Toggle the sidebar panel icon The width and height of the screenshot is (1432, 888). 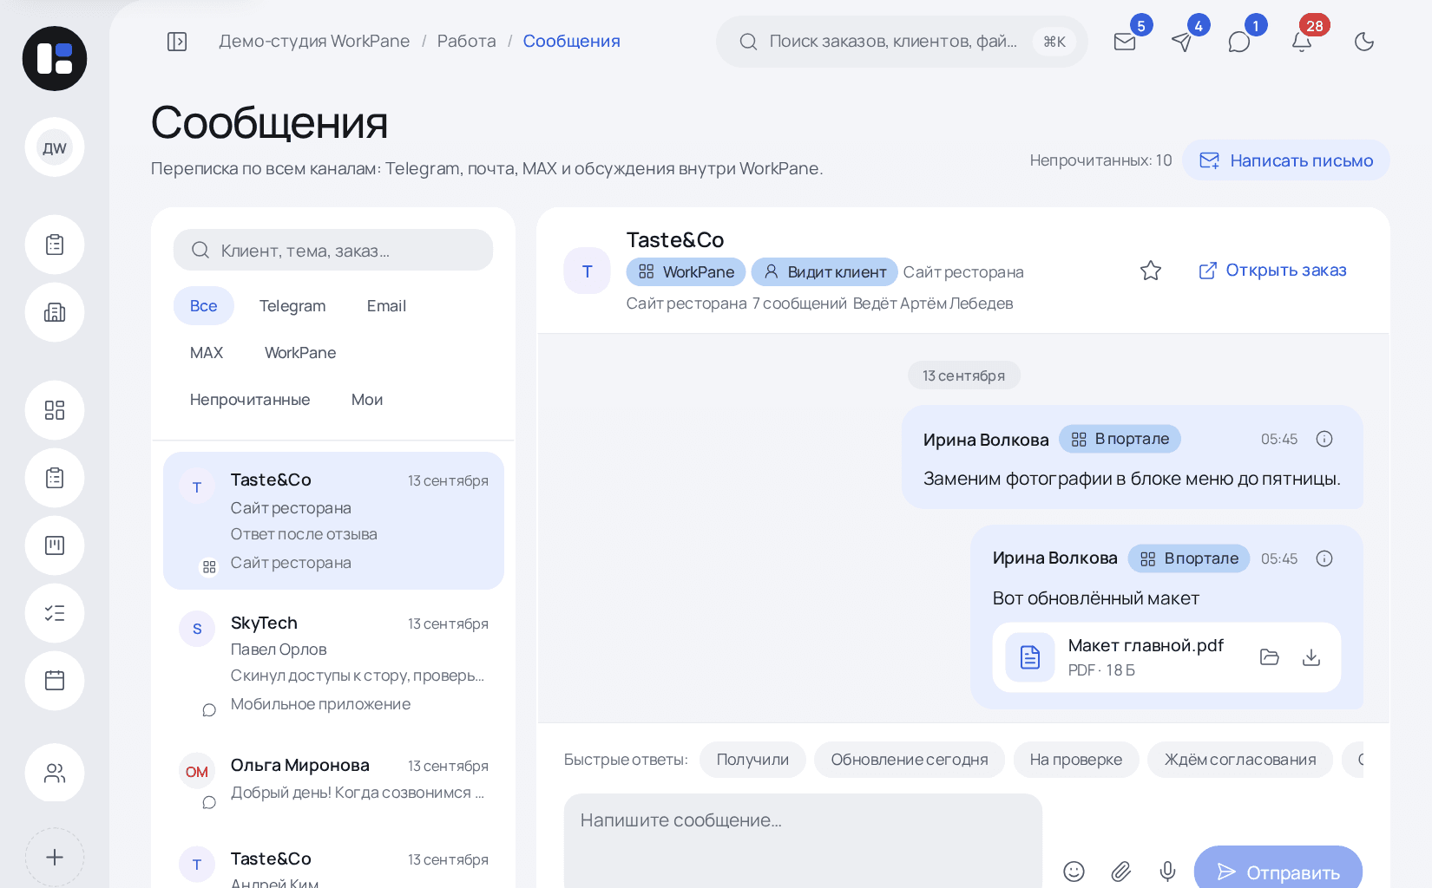tap(177, 42)
